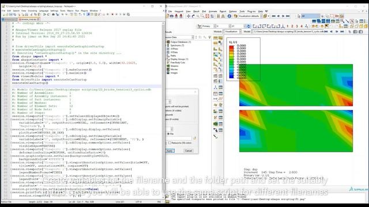Viewport: 369px width, 207px height.
Task: Collapse the fold marker at setPrimaryVariable line 29
Action: coord(11,120)
